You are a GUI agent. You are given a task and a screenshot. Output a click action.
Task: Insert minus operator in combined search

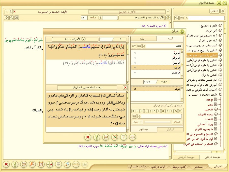tap(138, 111)
